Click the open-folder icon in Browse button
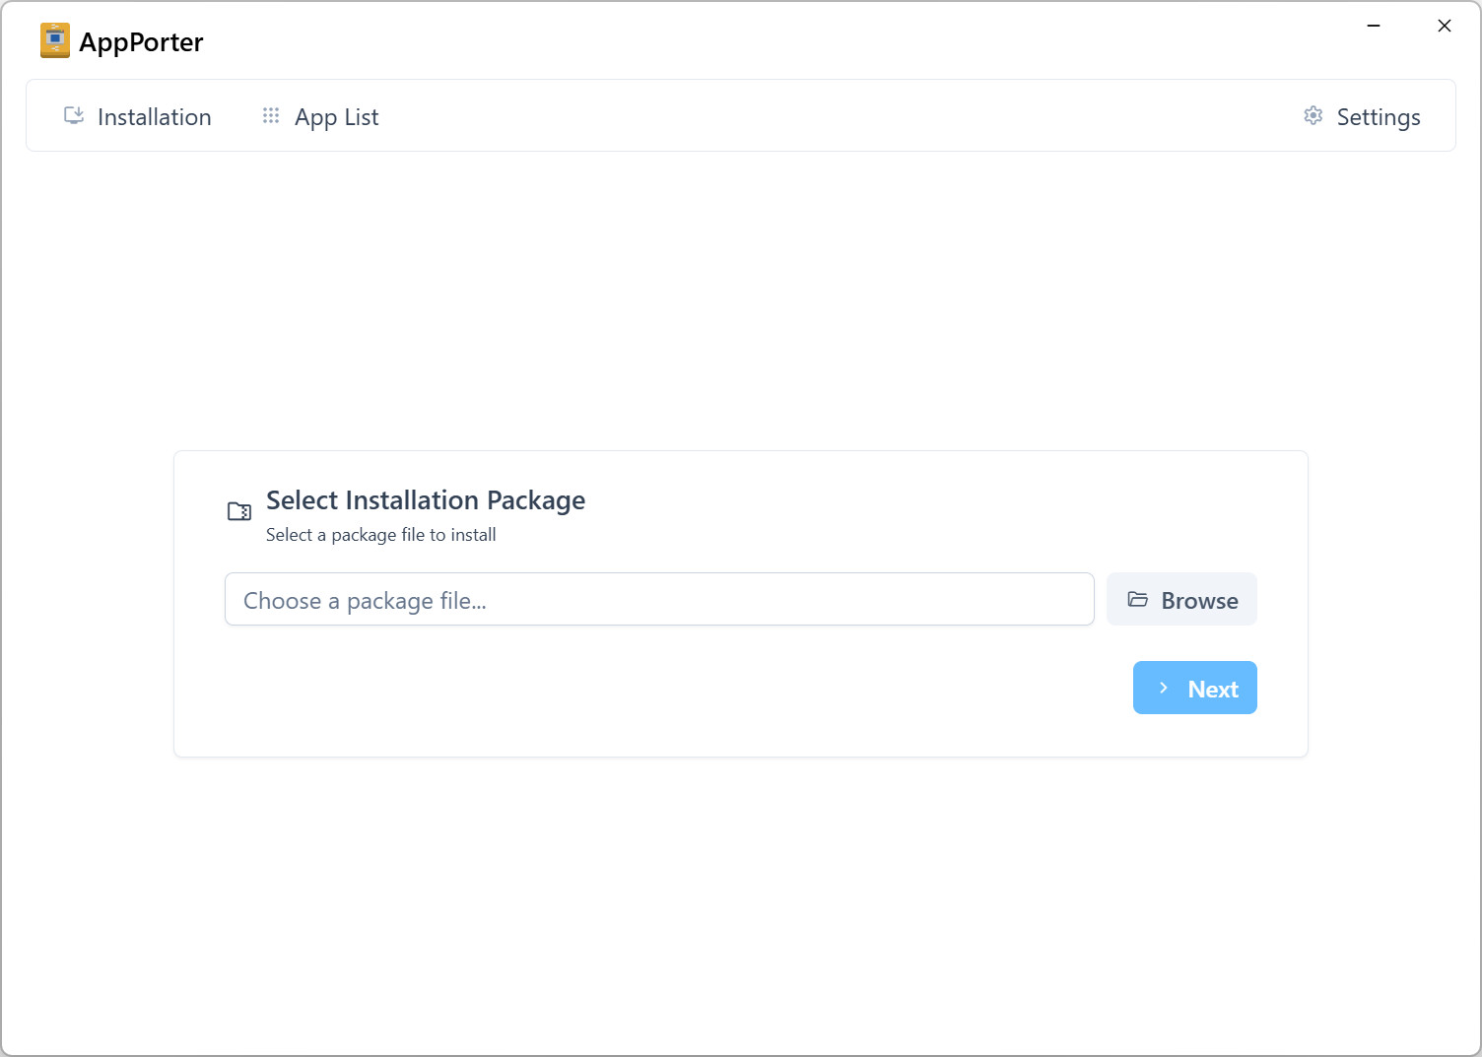The width and height of the screenshot is (1482, 1057). 1137,600
